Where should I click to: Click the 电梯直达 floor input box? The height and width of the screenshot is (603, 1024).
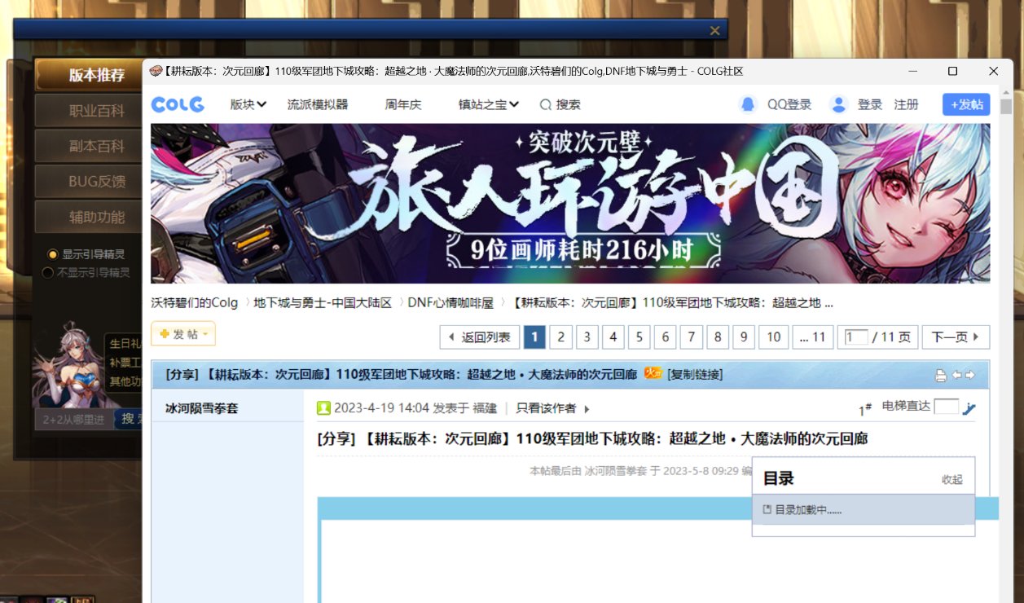946,407
